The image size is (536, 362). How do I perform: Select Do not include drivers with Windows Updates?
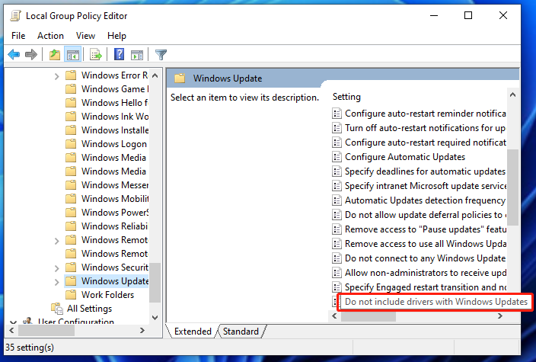(x=436, y=302)
